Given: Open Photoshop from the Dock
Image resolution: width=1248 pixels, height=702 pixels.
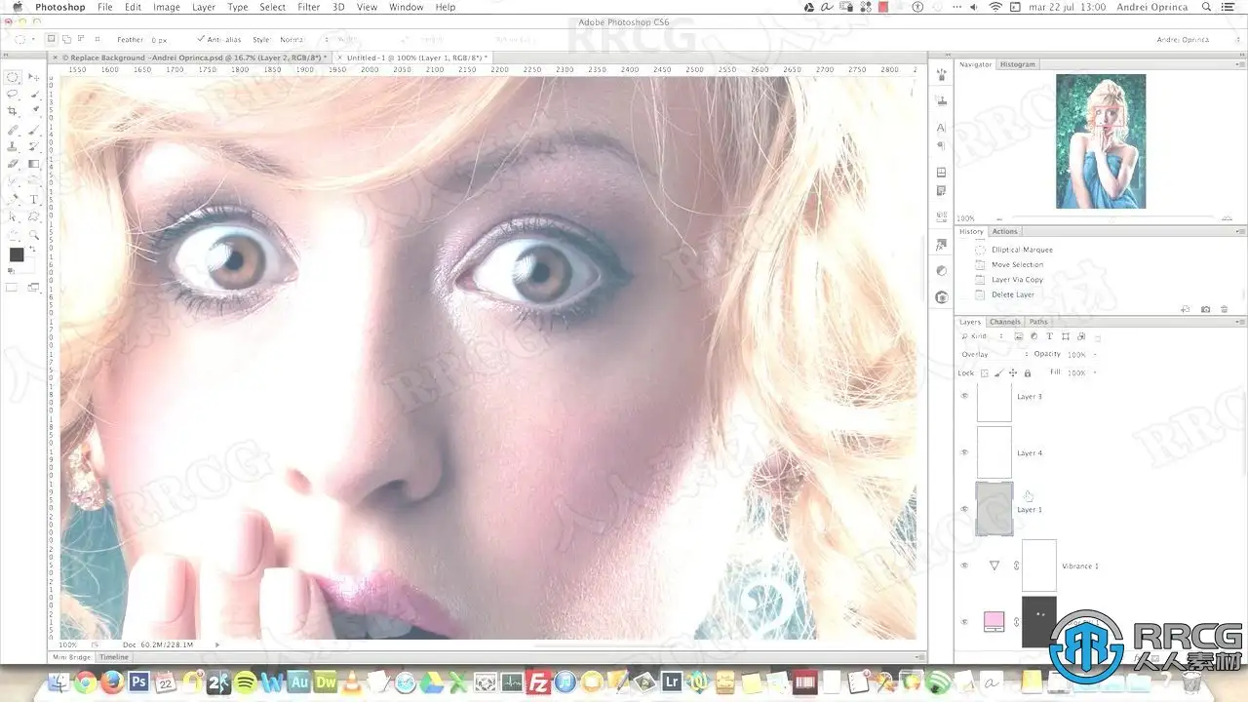Looking at the screenshot, I should [x=138, y=682].
